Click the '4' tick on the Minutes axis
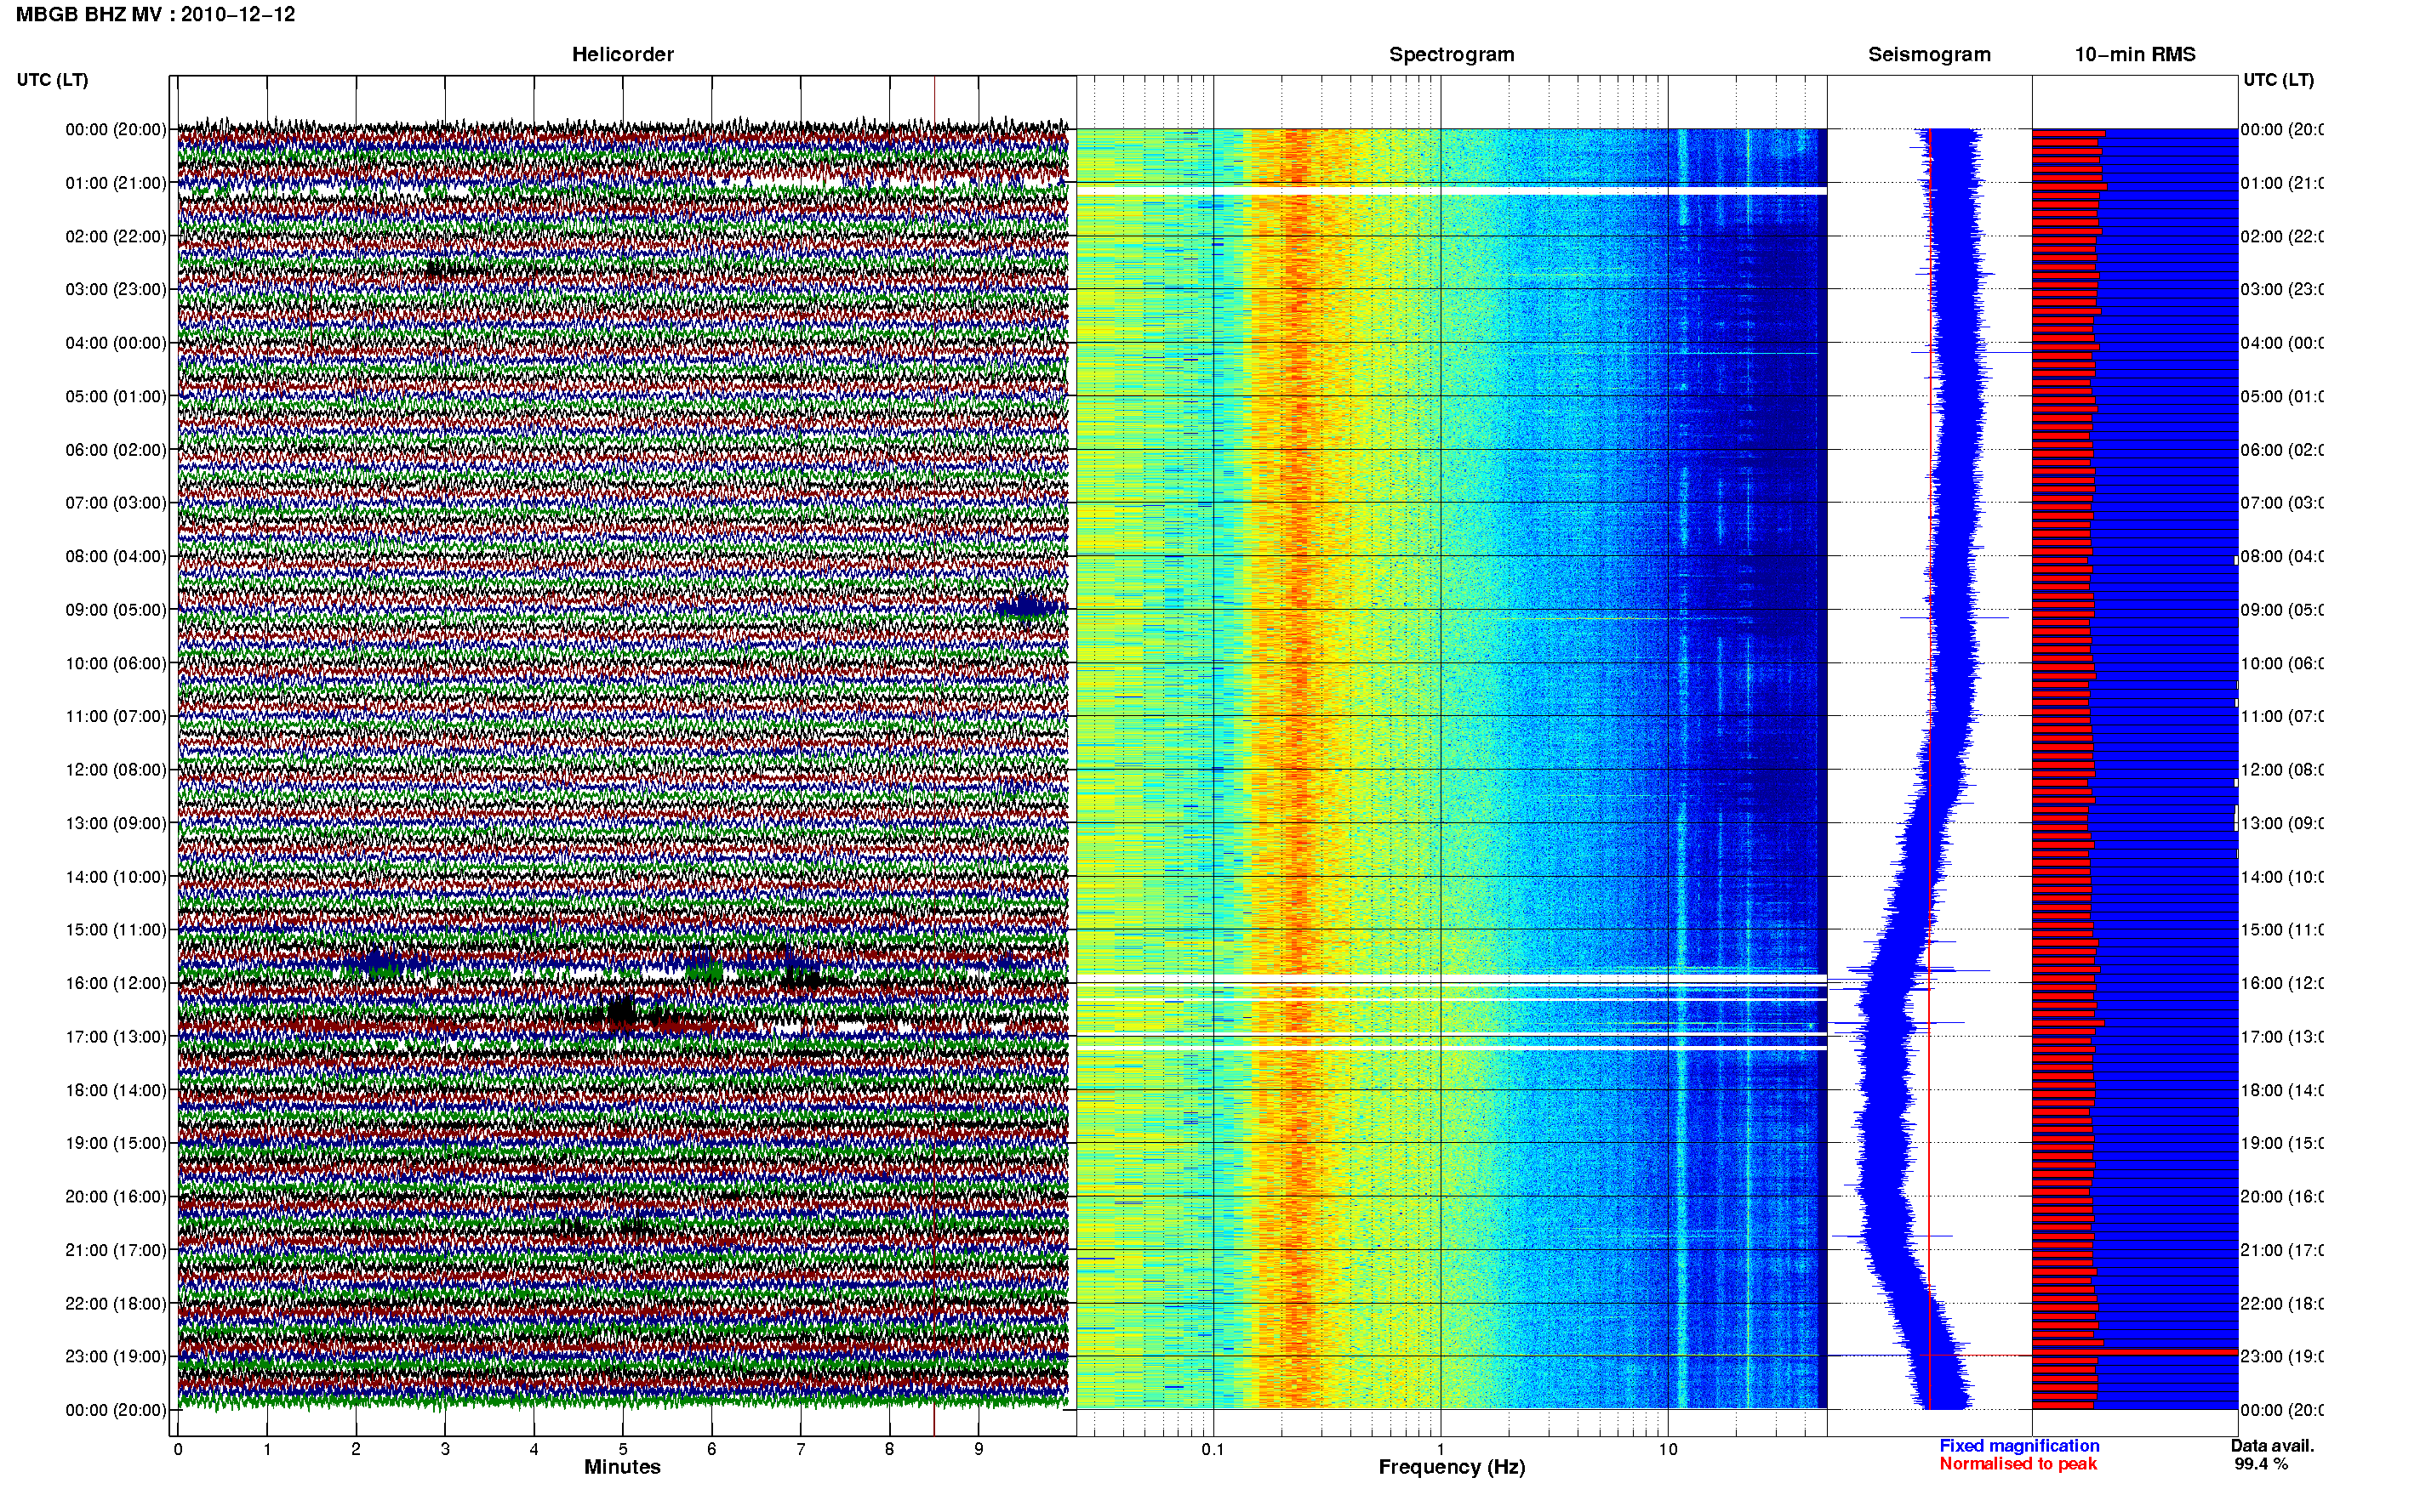The height and width of the screenshot is (1512, 2420). coord(534,1449)
